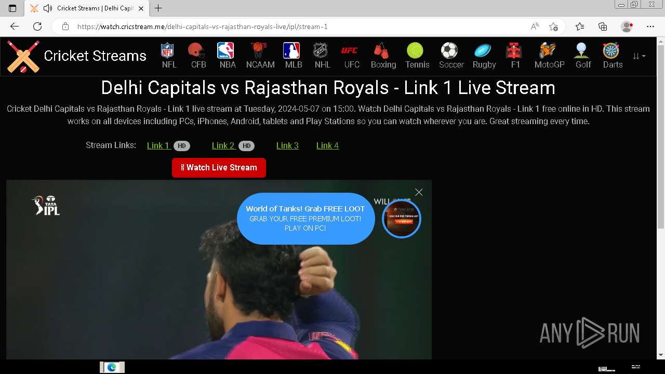Click the HD badge next to Link 1
Image resolution: width=665 pixels, height=374 pixels.
pyautogui.click(x=182, y=146)
